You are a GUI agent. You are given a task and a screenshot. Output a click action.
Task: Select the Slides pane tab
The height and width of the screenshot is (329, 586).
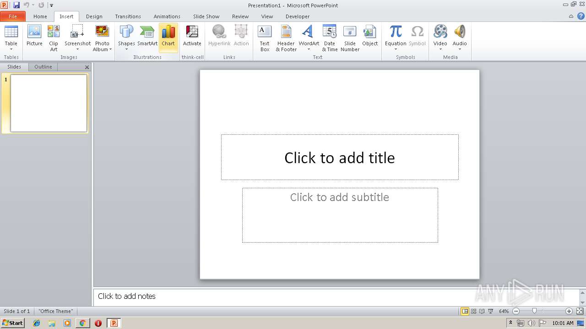(14, 67)
